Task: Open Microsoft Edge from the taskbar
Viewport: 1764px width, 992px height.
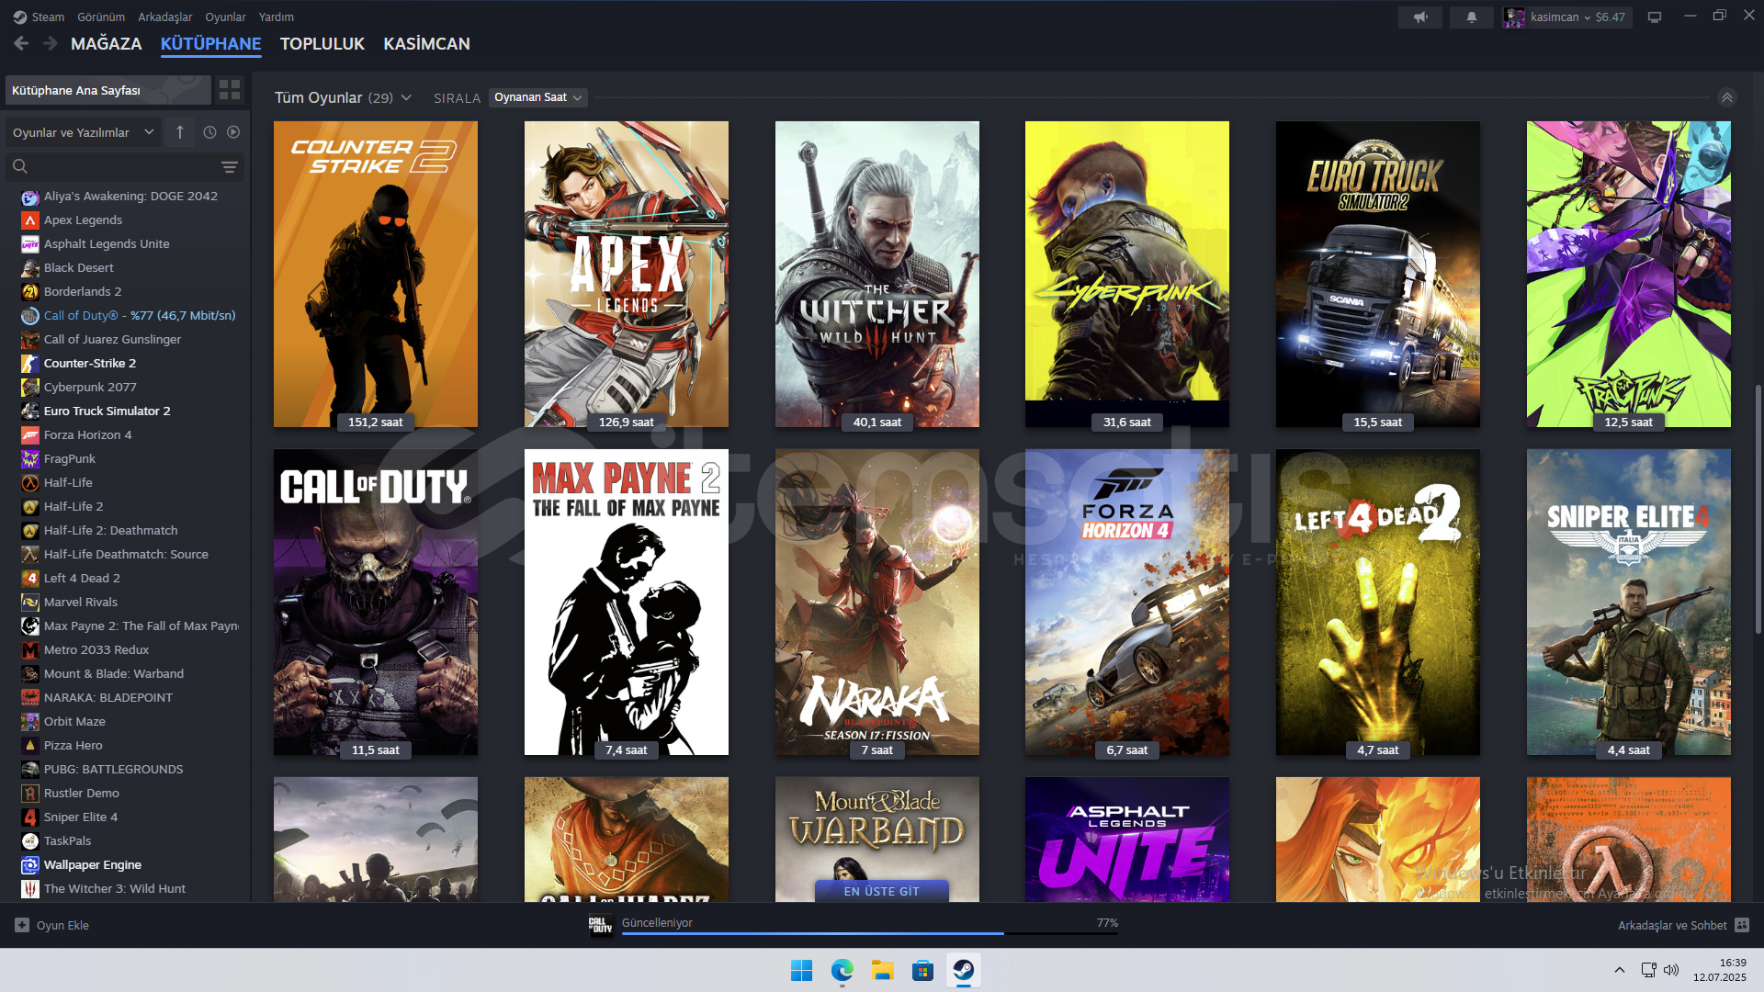Action: [x=842, y=970]
